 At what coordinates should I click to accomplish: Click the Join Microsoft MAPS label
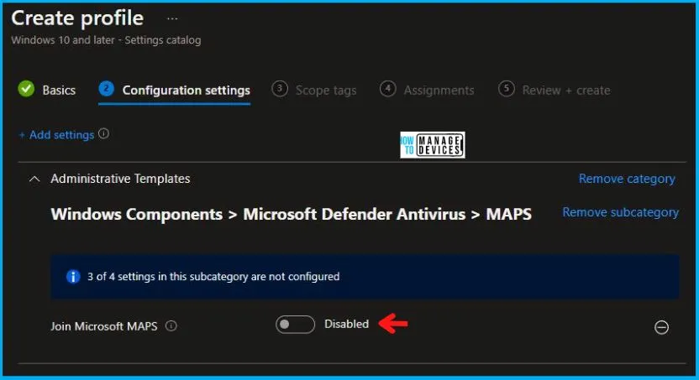(104, 326)
